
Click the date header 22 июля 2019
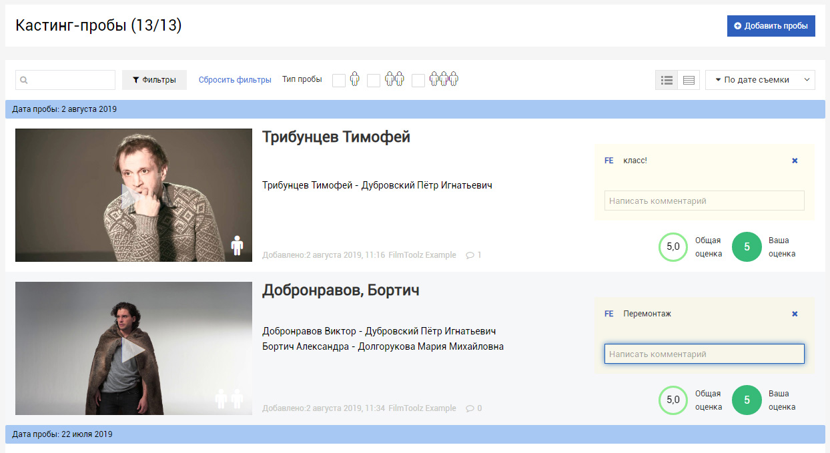pos(415,434)
